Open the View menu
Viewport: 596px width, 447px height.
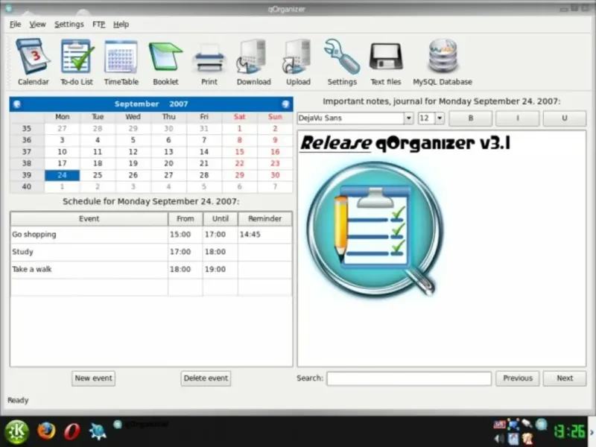(x=37, y=25)
